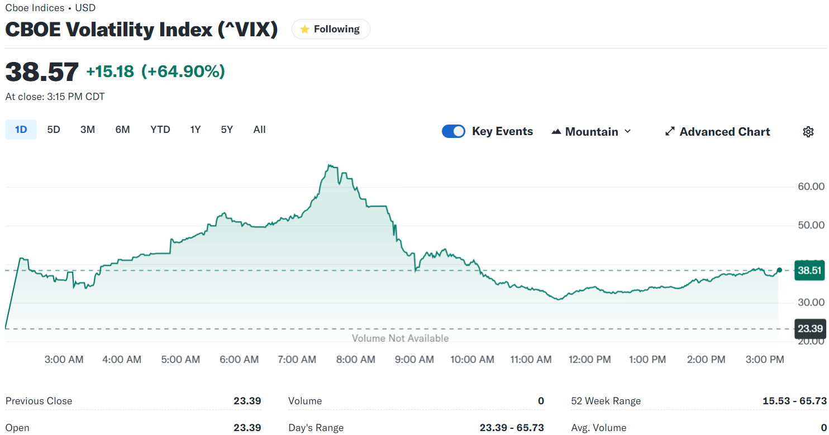Switch to the 3M range
The width and height of the screenshot is (829, 435).
click(x=87, y=130)
